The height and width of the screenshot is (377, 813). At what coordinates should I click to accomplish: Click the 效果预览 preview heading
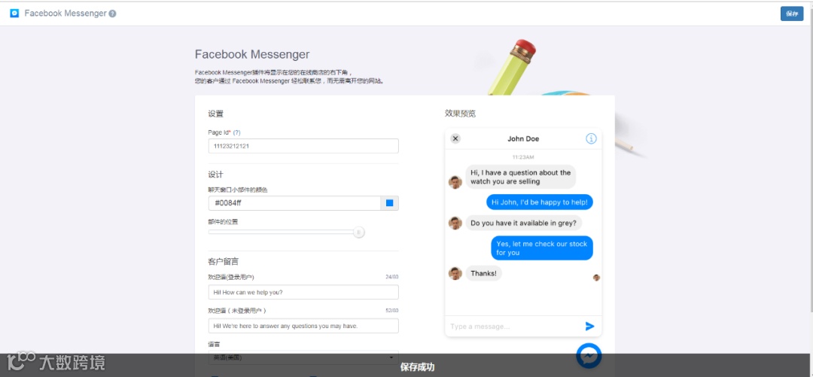tap(460, 114)
